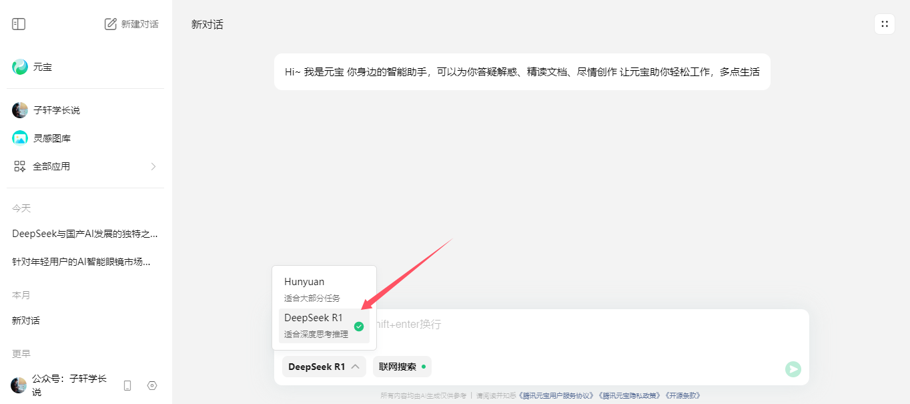Click the four-dot menu button at top right
The height and width of the screenshot is (404, 910).
click(x=885, y=24)
